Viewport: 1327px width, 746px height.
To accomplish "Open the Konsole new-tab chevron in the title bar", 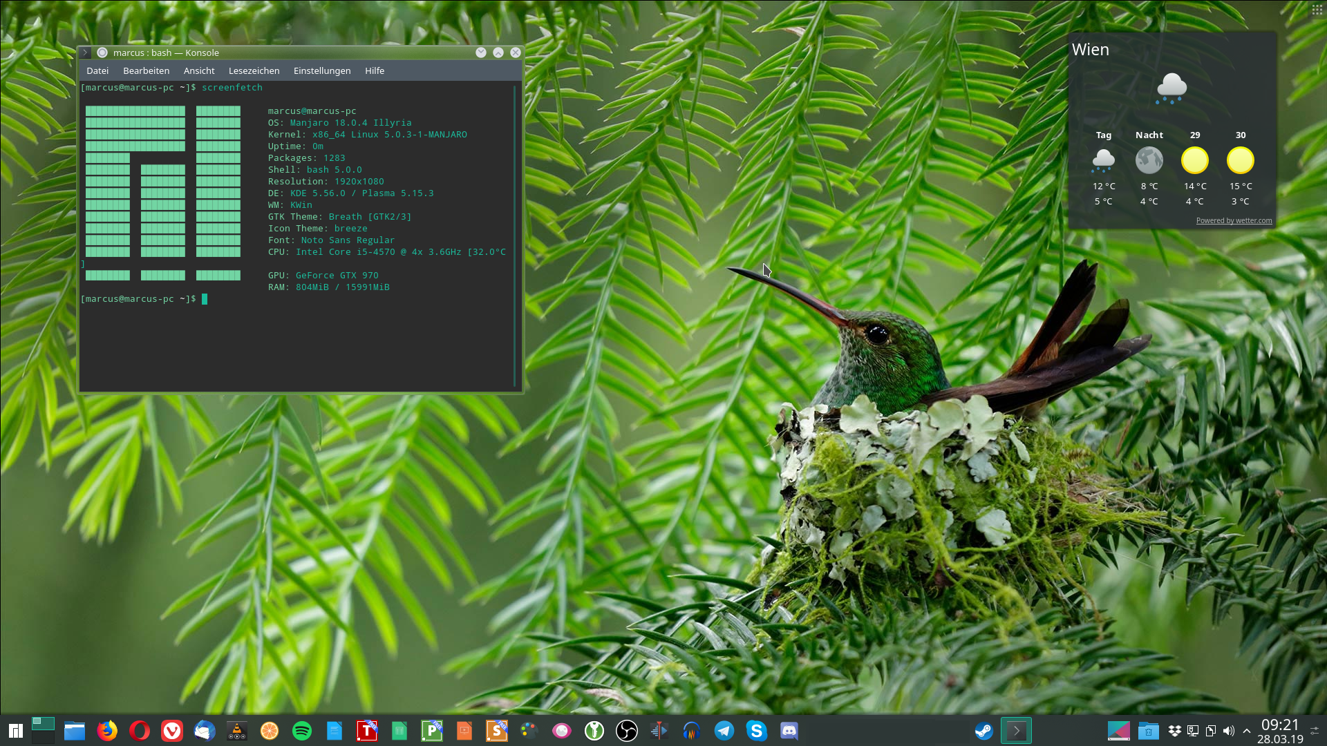I will coord(85,52).
